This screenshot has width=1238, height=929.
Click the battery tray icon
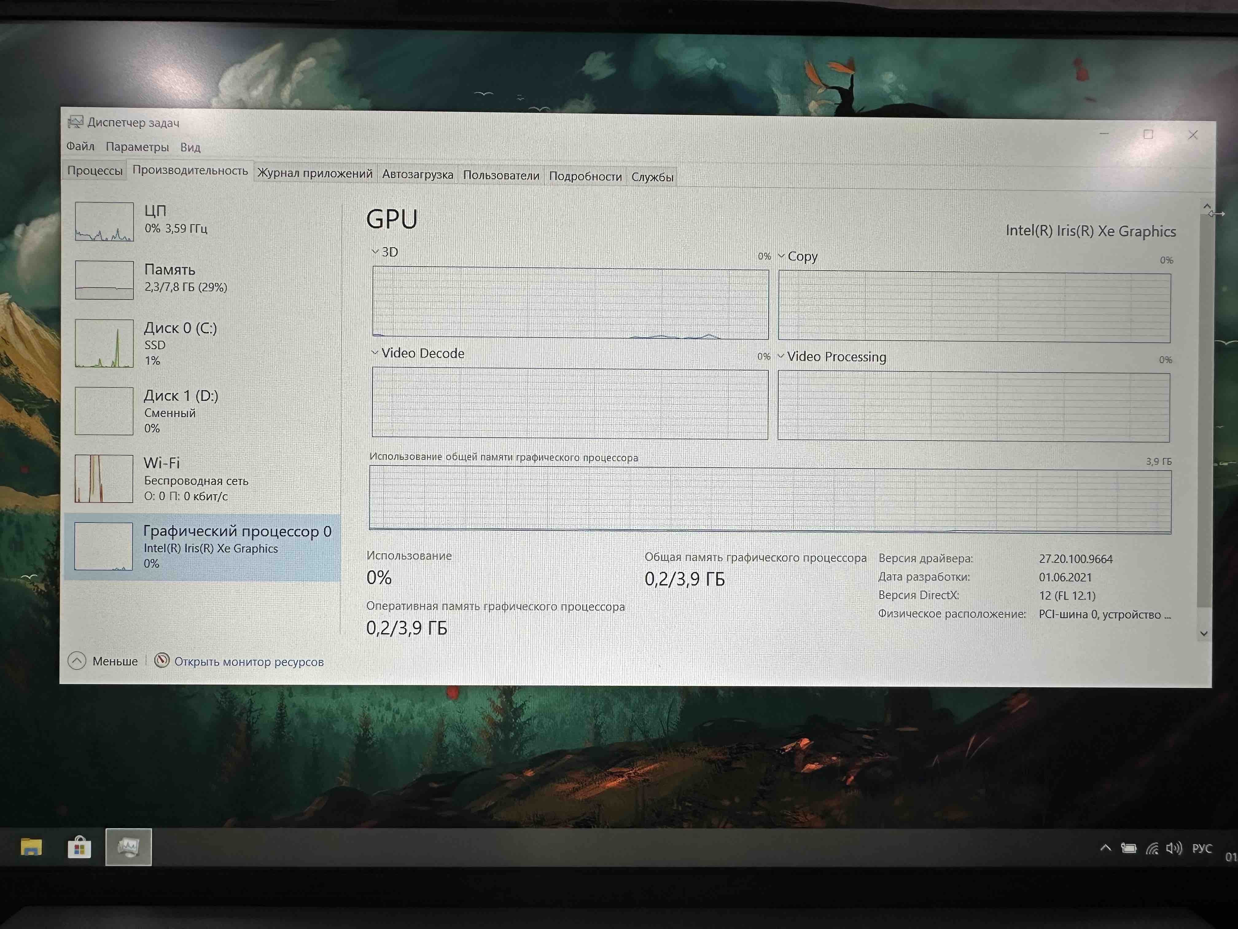coord(1128,849)
